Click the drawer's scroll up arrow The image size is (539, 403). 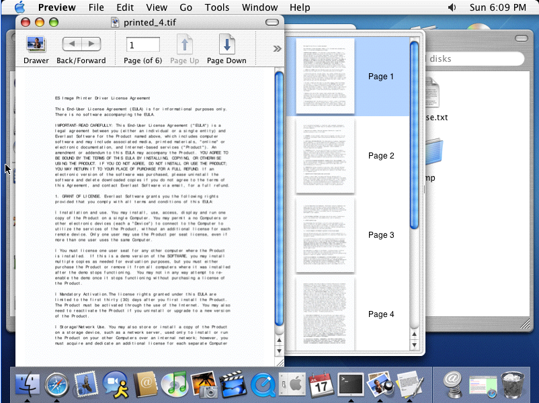(414, 334)
